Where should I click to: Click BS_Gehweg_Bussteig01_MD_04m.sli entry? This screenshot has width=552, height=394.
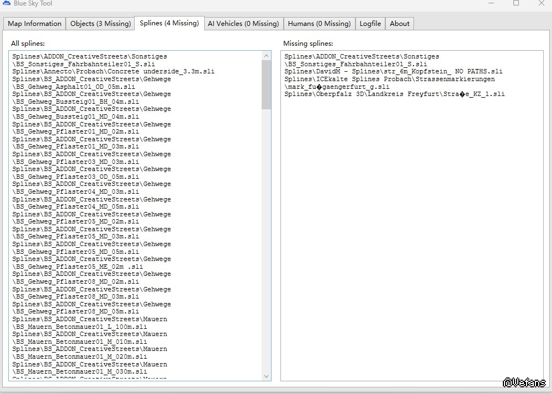click(x=76, y=116)
